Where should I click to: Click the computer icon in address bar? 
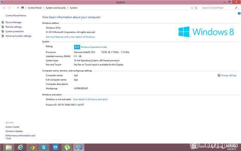[x=23, y=8]
